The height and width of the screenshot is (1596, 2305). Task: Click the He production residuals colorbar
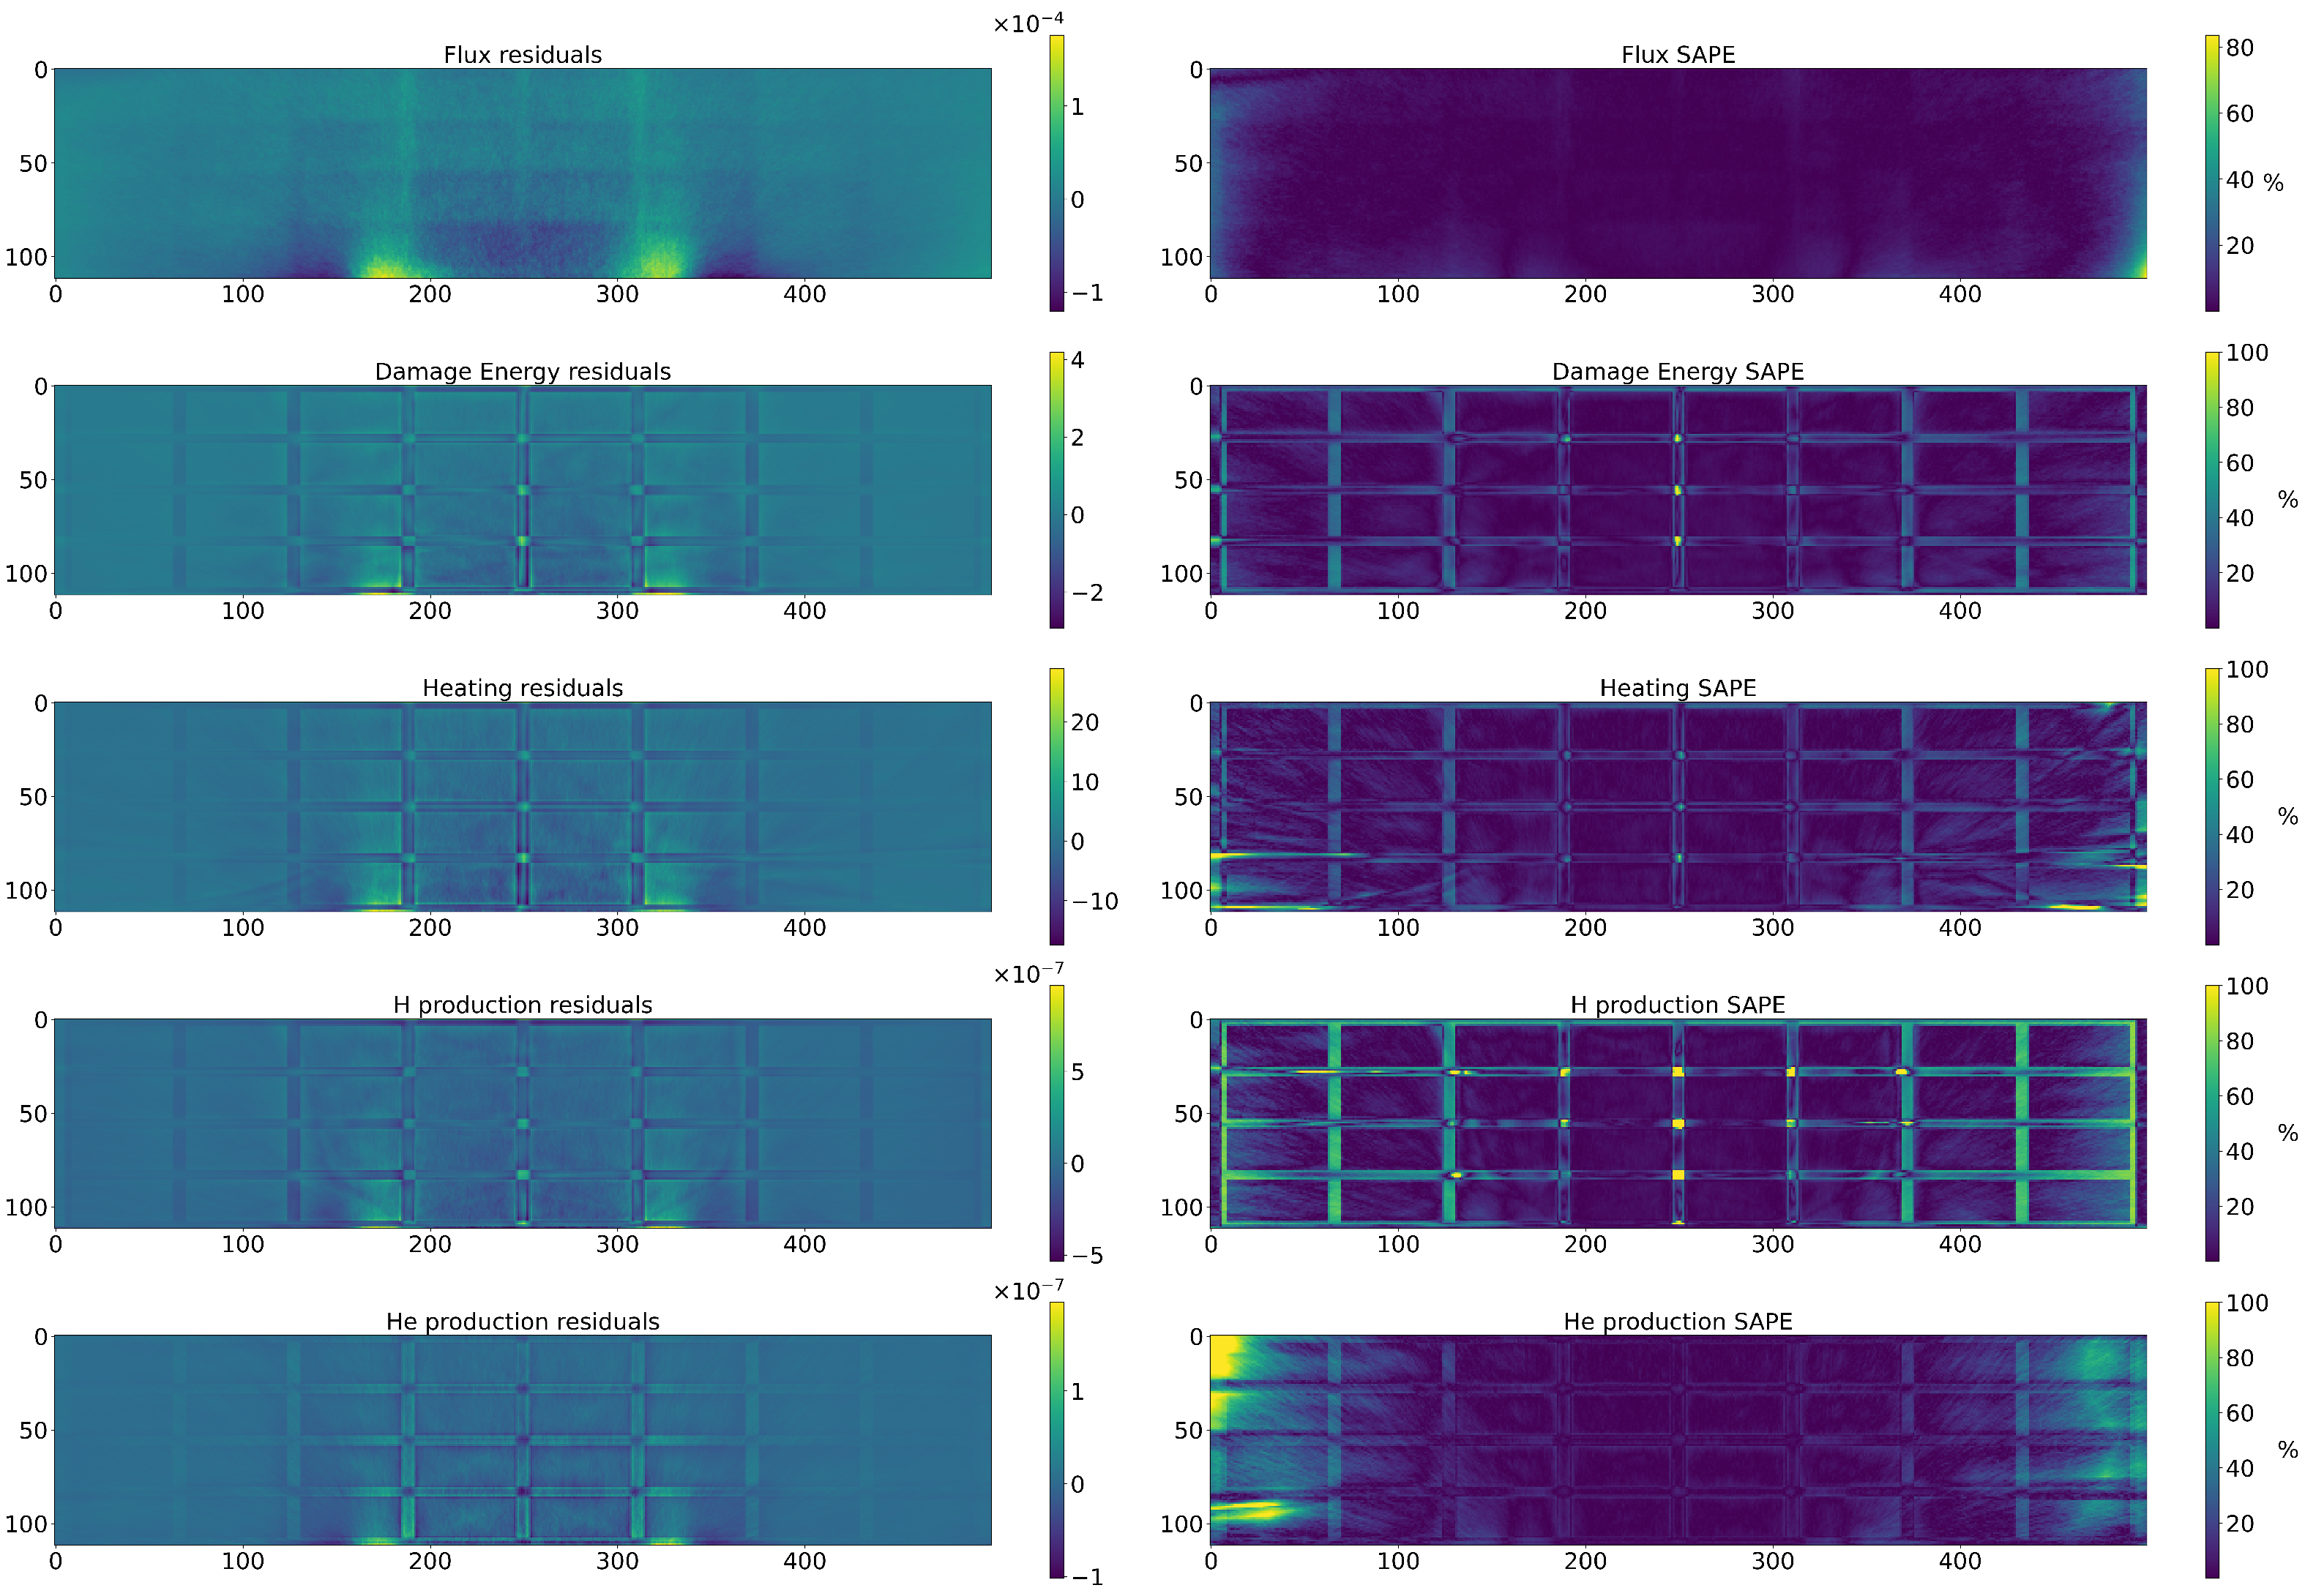(x=1056, y=1440)
